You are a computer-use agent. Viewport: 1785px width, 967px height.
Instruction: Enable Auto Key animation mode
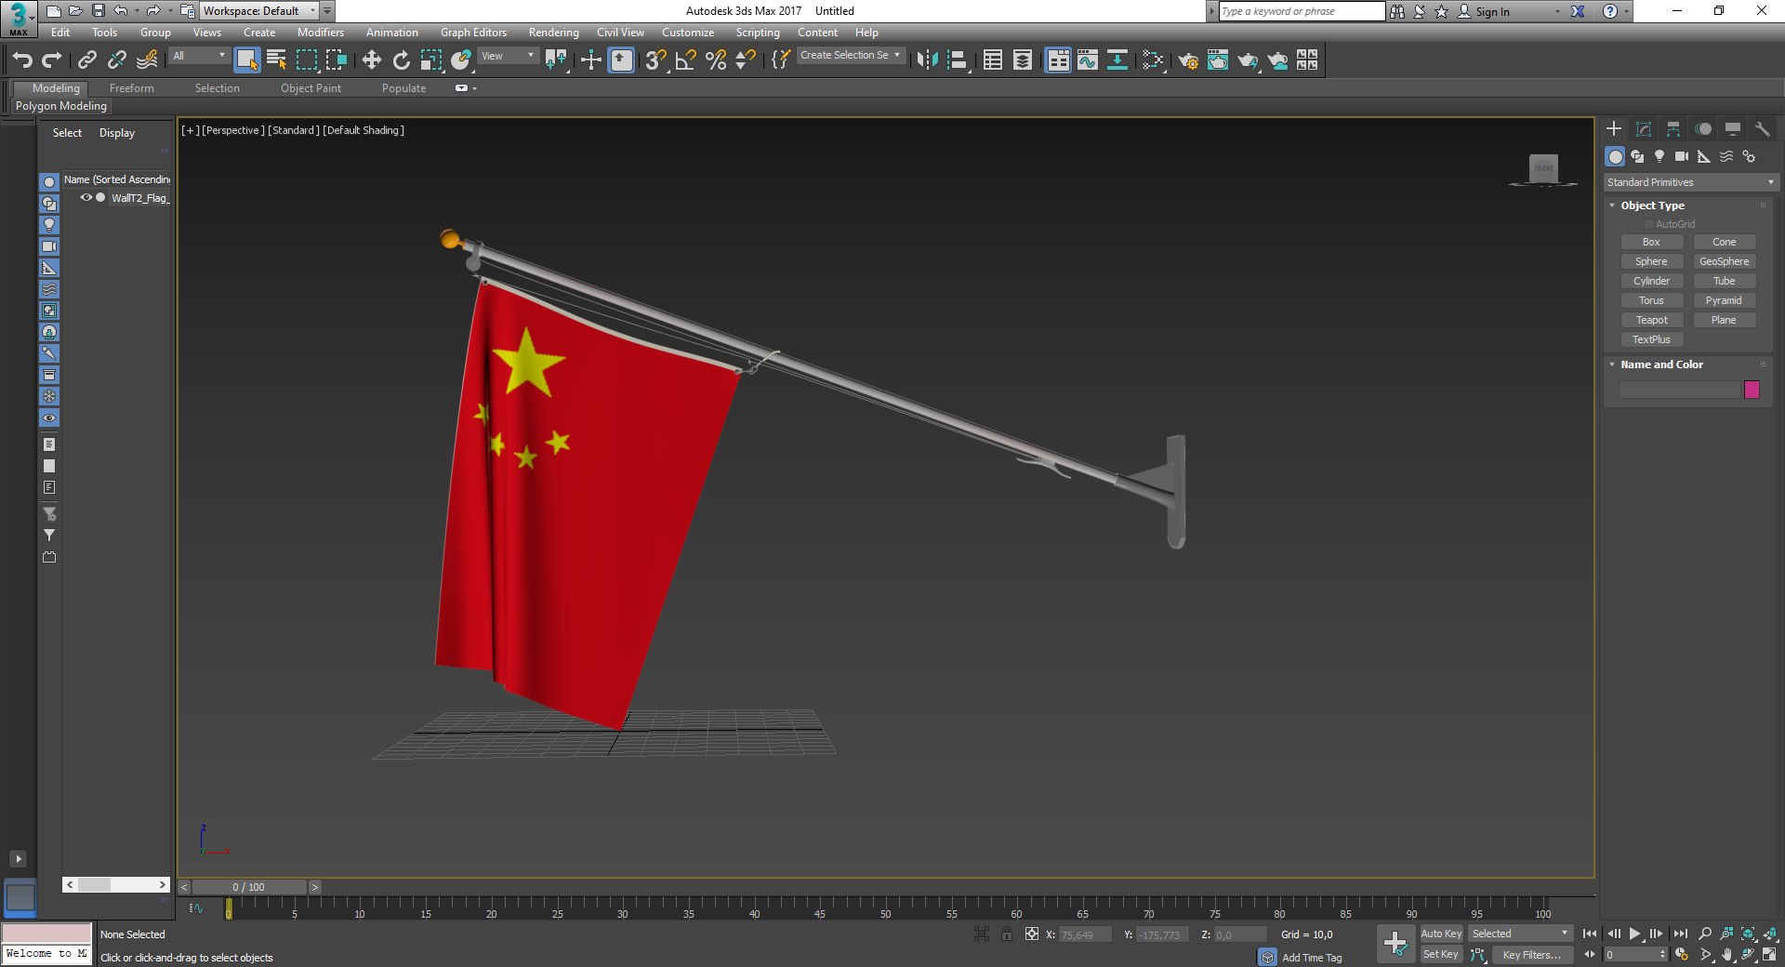[x=1441, y=934]
